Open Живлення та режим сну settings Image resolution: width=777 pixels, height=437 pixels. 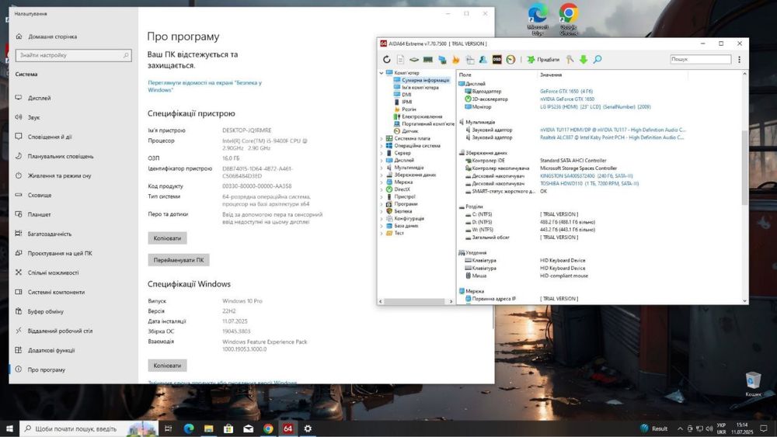click(x=59, y=175)
